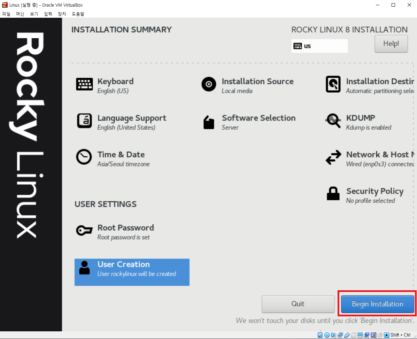Open the Security Policy title

coord(375,191)
